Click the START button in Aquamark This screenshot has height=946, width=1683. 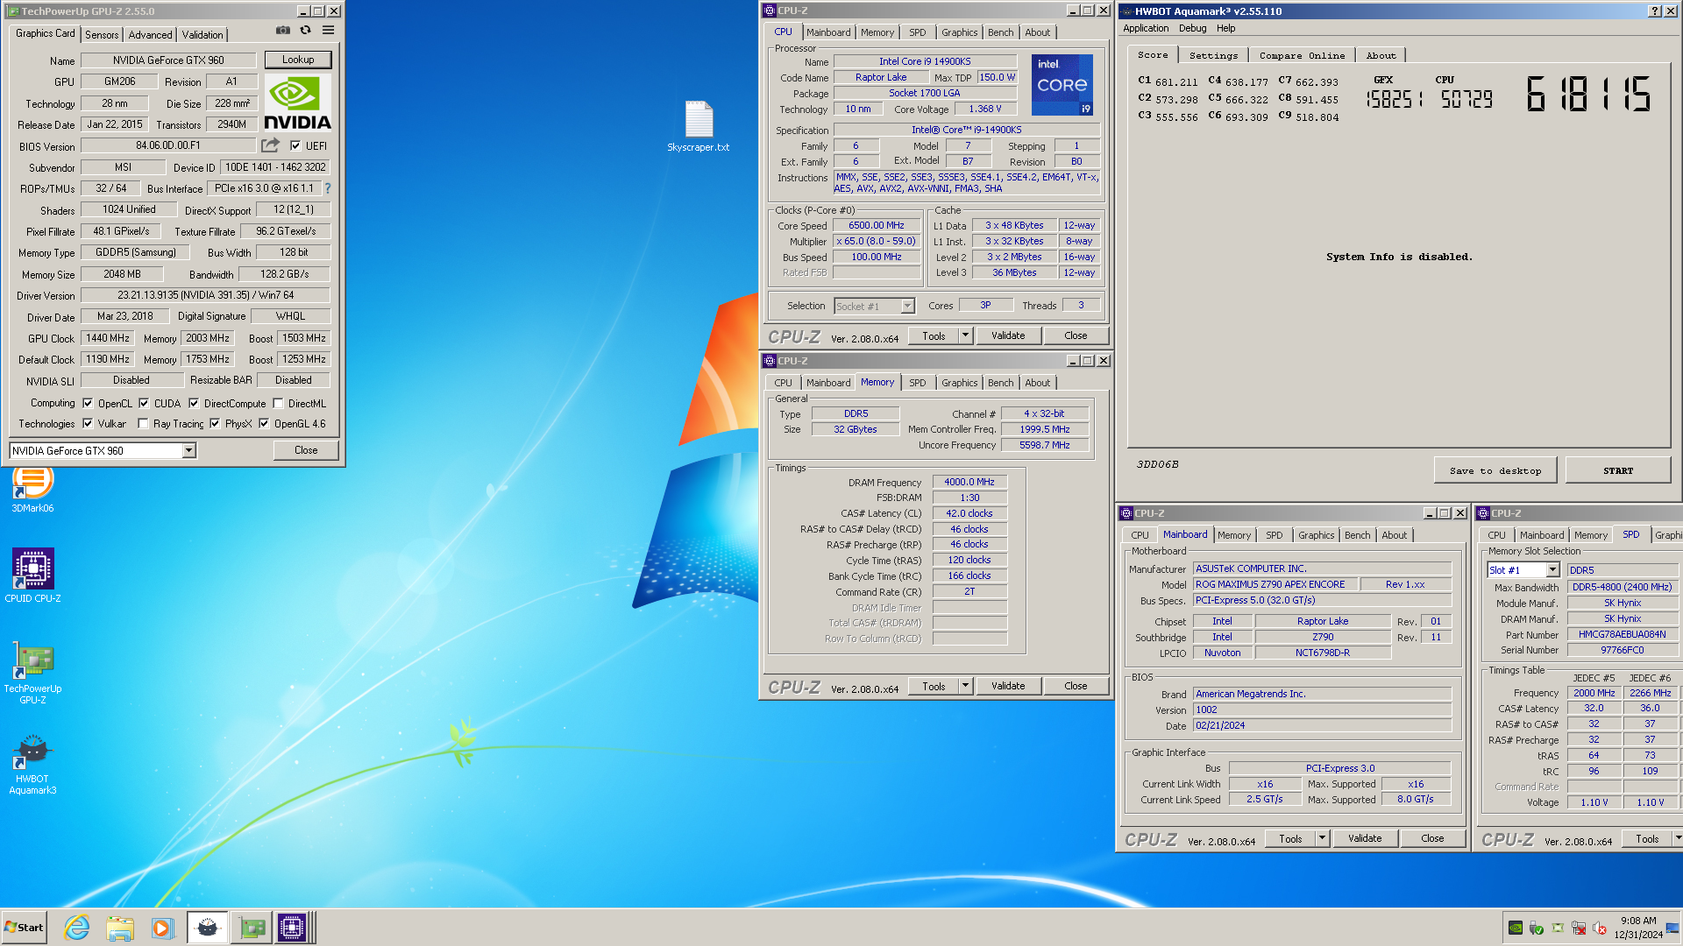pos(1618,470)
